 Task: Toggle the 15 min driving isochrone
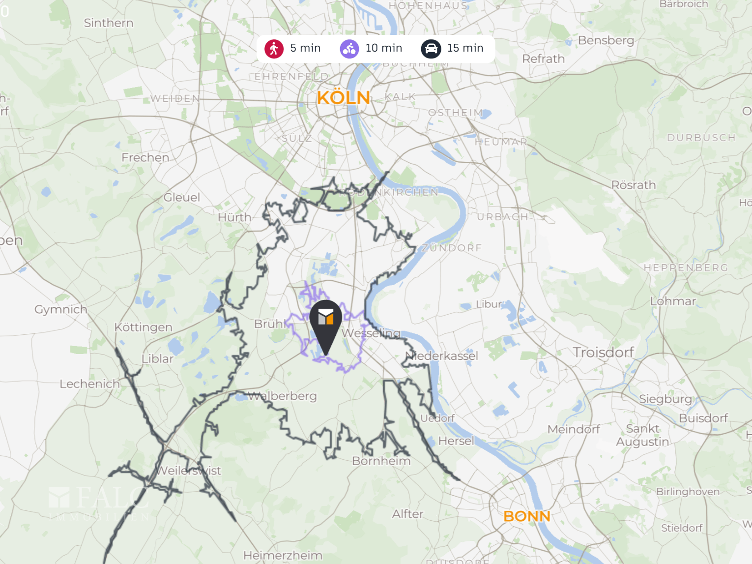452,49
